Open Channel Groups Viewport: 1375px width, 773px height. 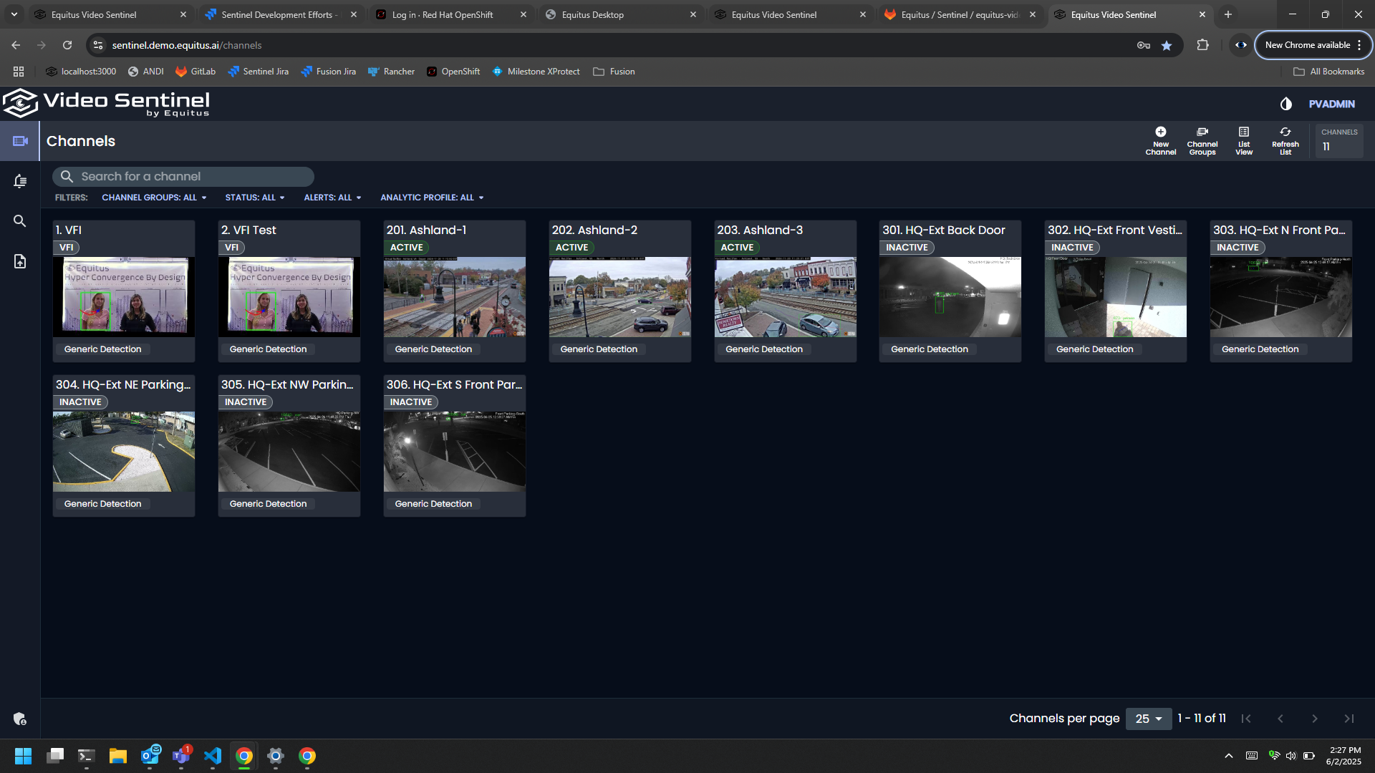pos(1202,141)
